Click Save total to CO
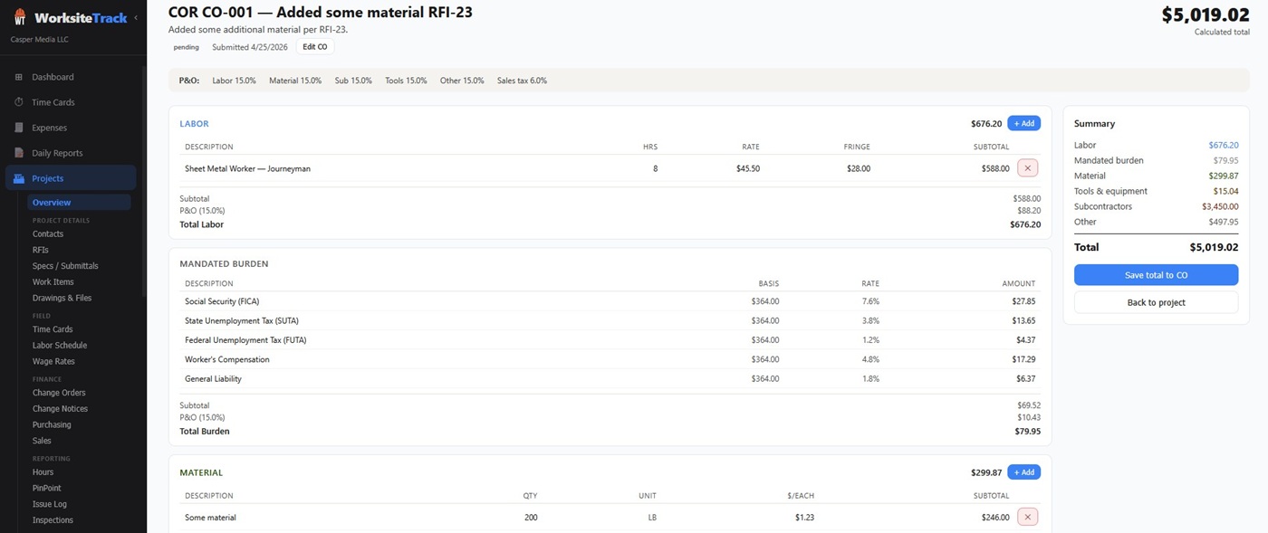Screen dimensions: 1268x533 [x=1156, y=275]
